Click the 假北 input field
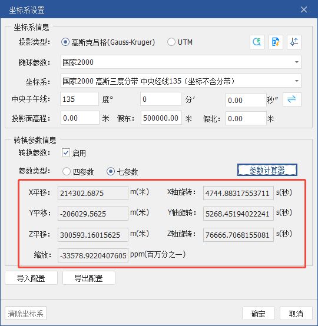This screenshot has height=326, width=318. (246, 118)
